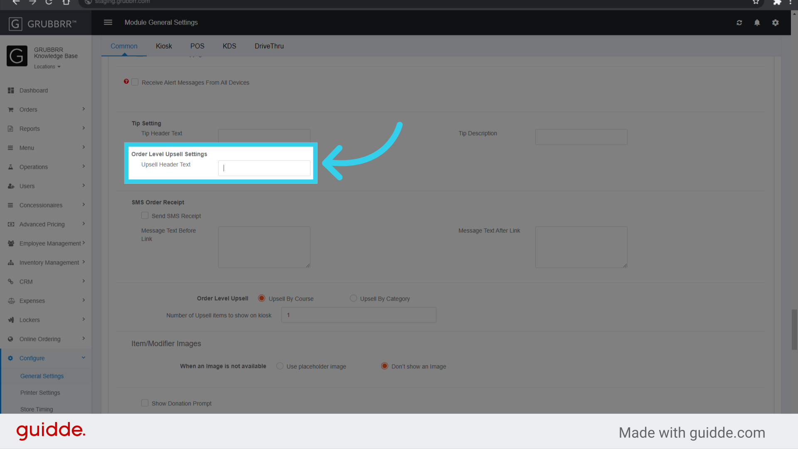Click the Users people icon
Image resolution: width=798 pixels, height=449 pixels.
tap(11, 186)
